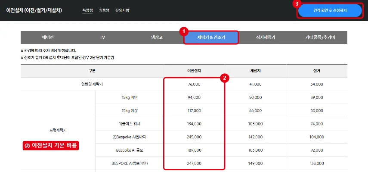Click the 50,000 철거 price for 15kg 이상

[317, 111]
